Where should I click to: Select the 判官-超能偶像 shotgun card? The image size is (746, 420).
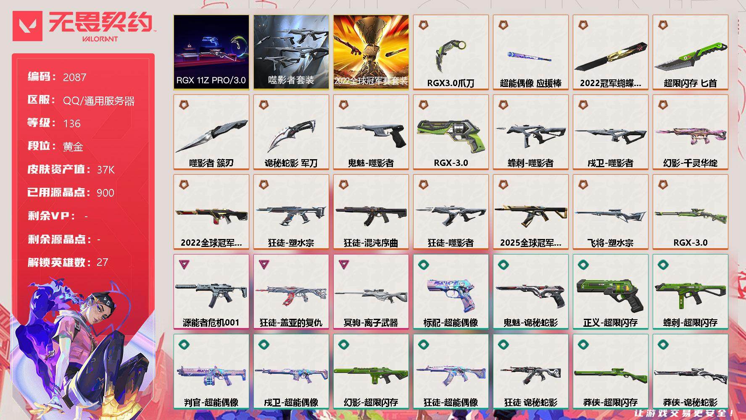pyautogui.click(x=211, y=371)
